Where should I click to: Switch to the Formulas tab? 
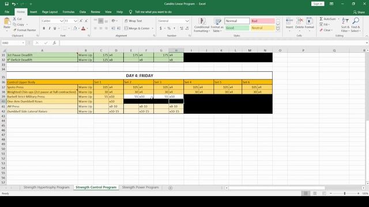pos(69,11)
